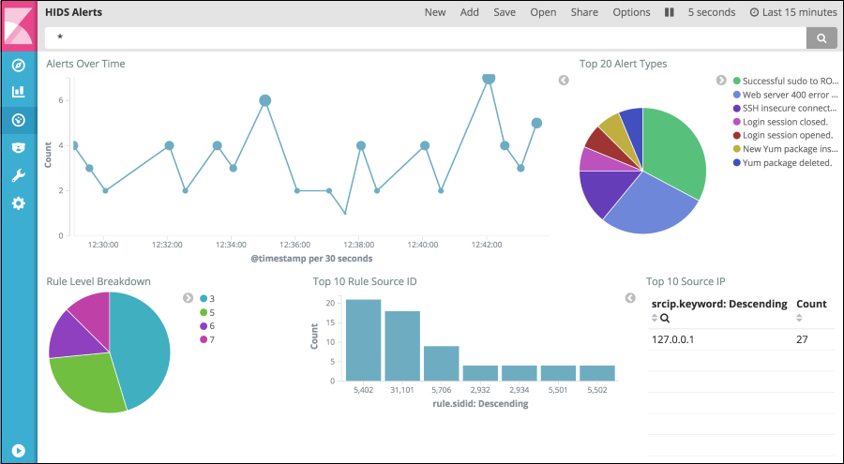Open the Discover compass icon in sidebar

point(18,65)
